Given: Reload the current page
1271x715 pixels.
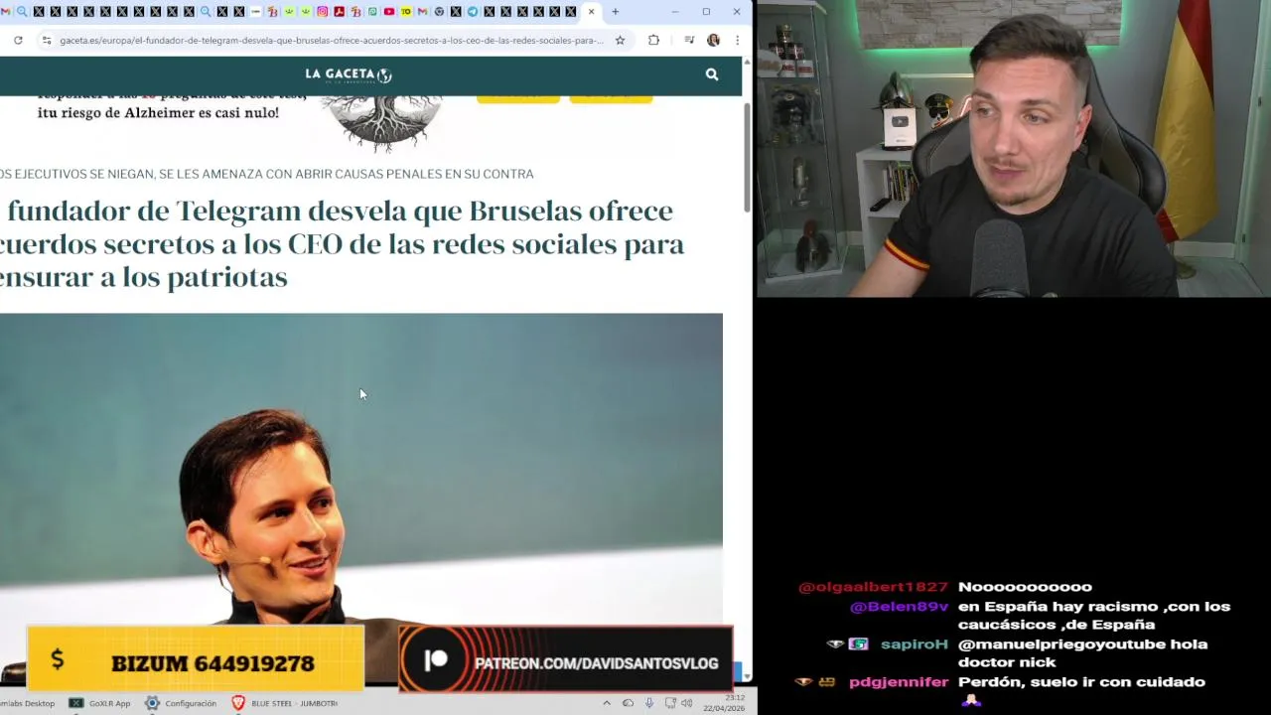Looking at the screenshot, I should 18,40.
